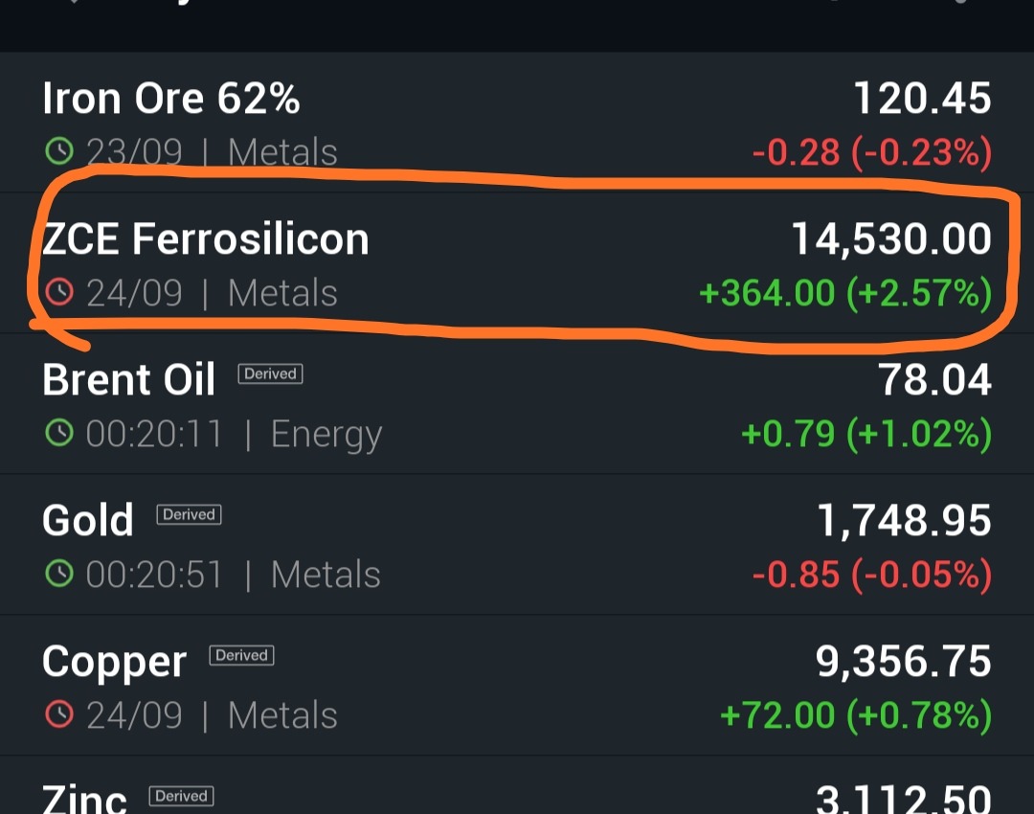Image resolution: width=1034 pixels, height=814 pixels.
Task: Click Derived badge next to Brent Oil
Action: tap(270, 374)
